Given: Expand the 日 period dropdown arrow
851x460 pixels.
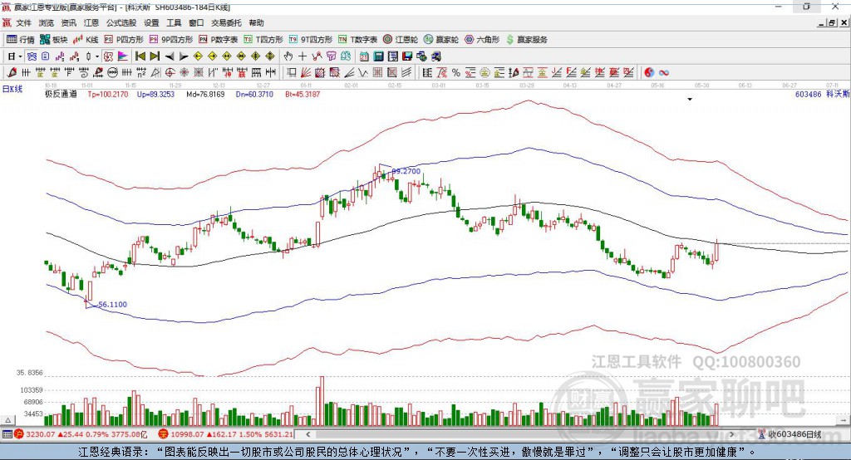Looking at the screenshot, I should click(21, 56).
